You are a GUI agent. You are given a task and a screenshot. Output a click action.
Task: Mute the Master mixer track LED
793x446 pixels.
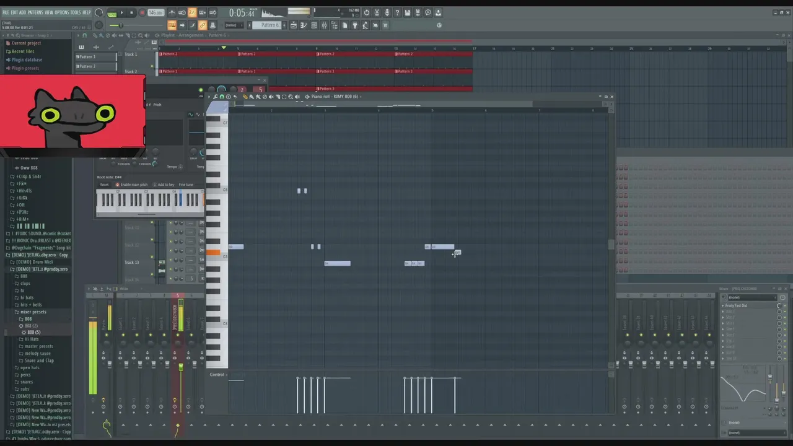click(x=107, y=335)
